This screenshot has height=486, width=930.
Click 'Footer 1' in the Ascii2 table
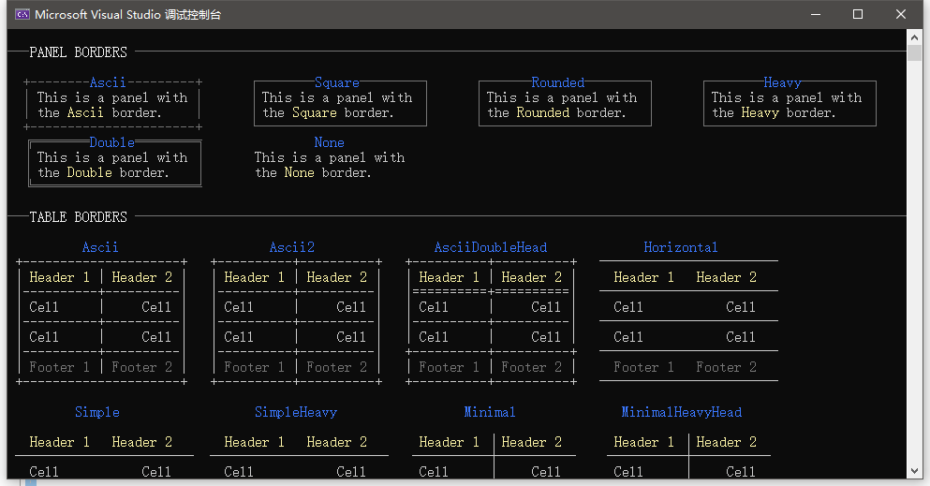point(255,367)
